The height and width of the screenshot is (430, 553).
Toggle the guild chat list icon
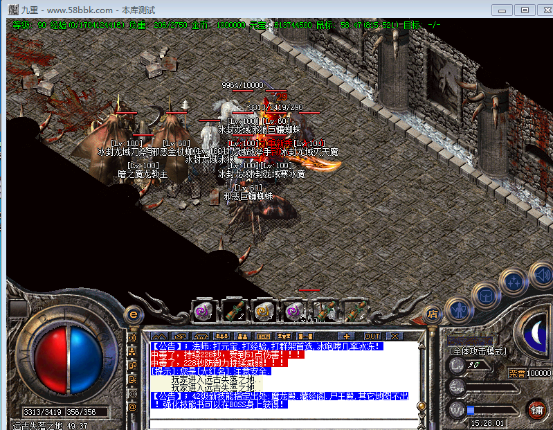(133, 379)
